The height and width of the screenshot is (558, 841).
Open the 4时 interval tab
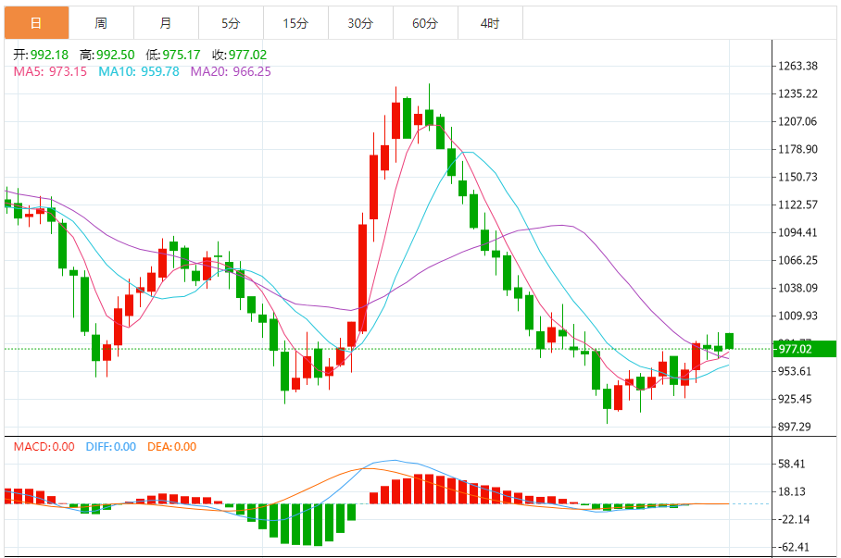click(490, 23)
